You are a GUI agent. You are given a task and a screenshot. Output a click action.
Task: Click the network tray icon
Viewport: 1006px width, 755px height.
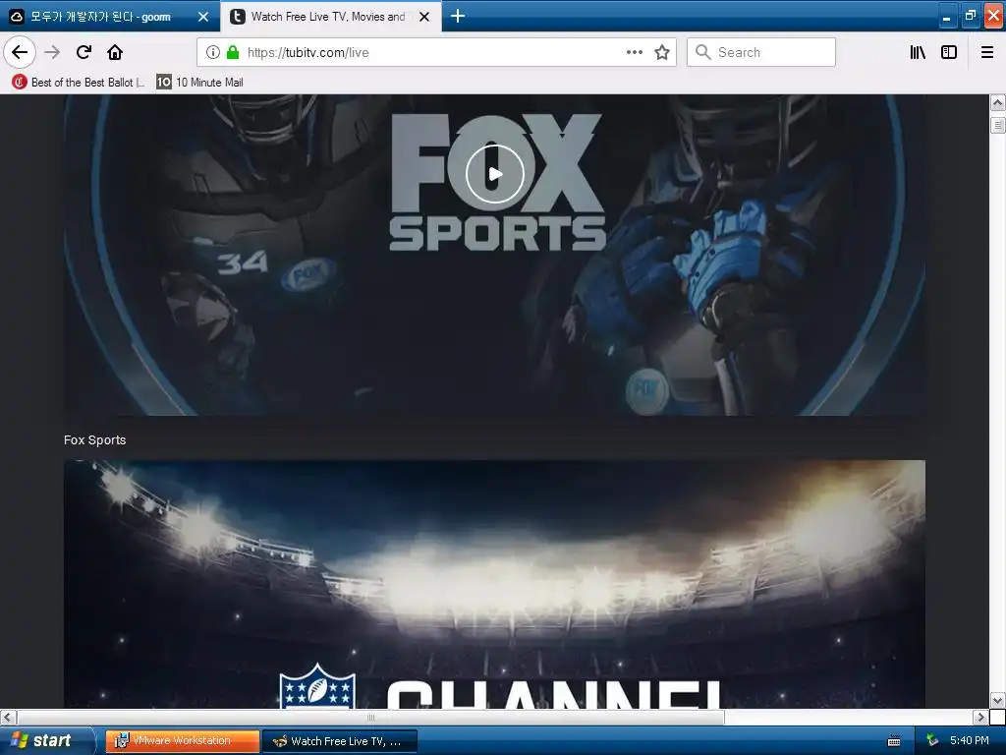tap(932, 741)
